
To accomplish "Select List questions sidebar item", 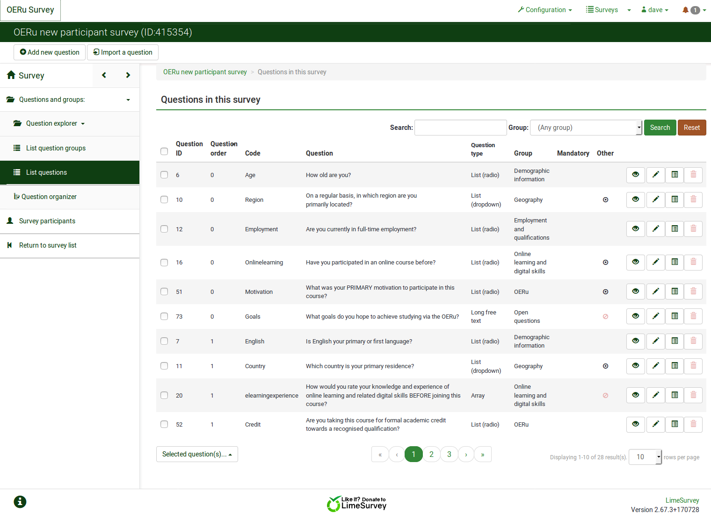I will click(x=70, y=172).
